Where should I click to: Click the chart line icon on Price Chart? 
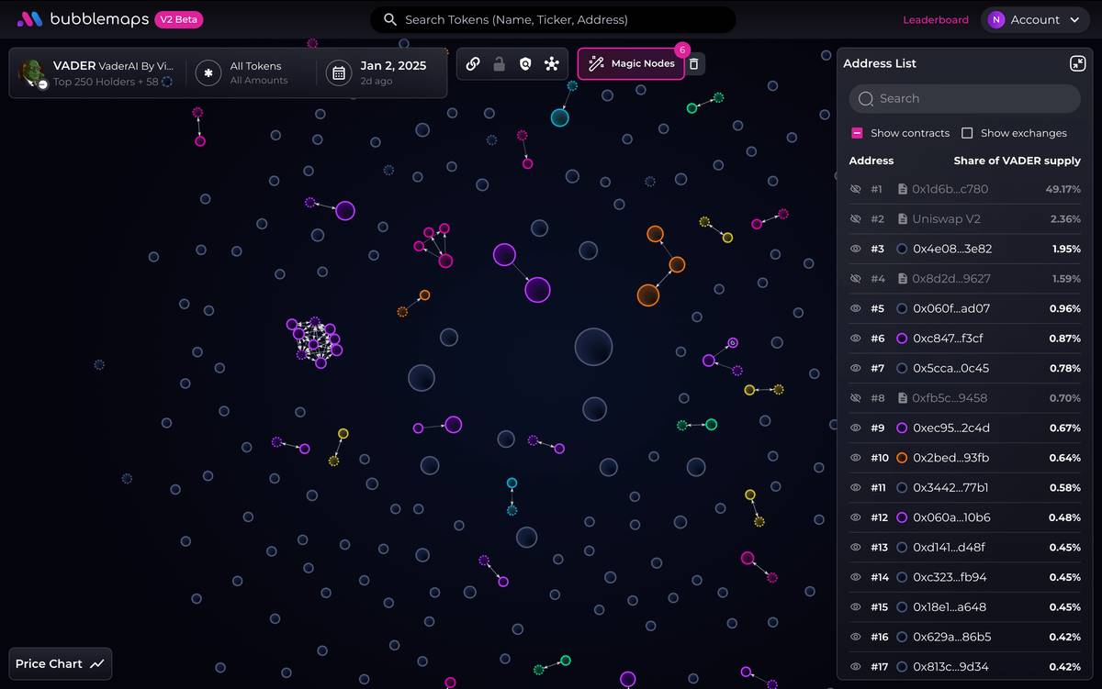point(97,663)
